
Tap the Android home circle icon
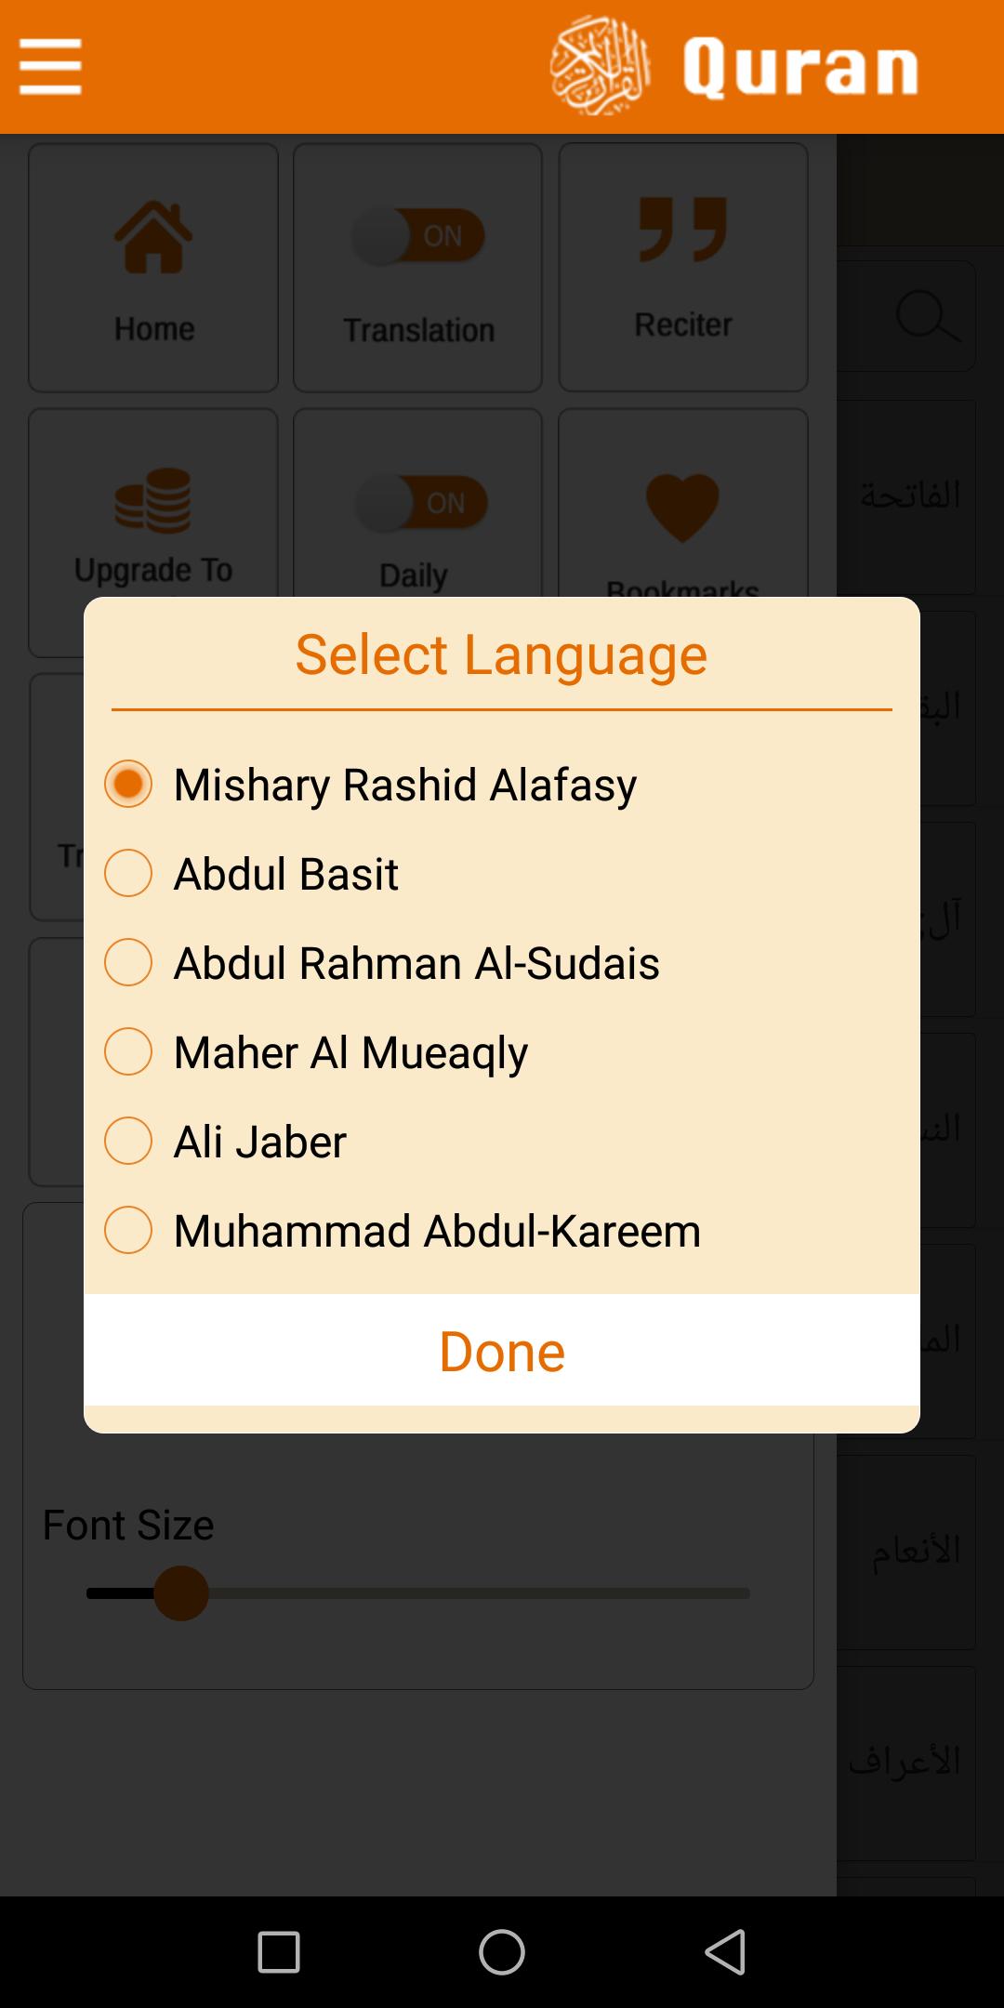502,1951
